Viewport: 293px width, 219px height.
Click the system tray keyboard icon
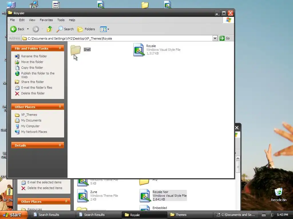point(264,215)
